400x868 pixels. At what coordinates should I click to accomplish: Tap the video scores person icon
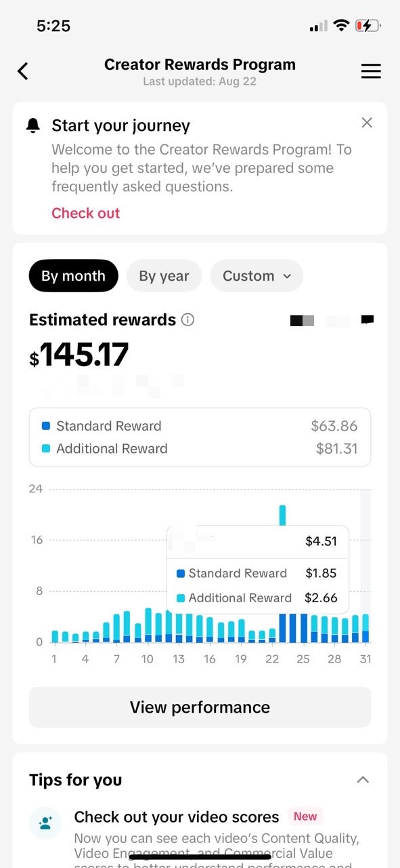[45, 823]
